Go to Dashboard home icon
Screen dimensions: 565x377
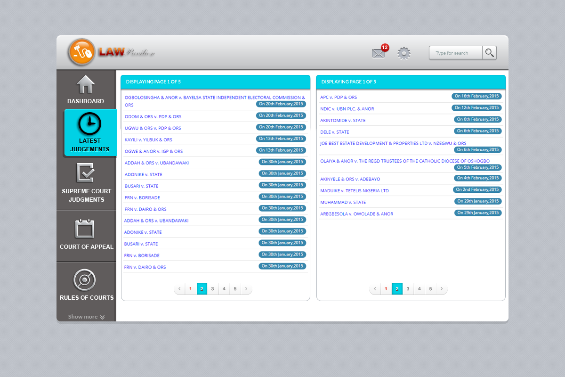click(x=86, y=85)
